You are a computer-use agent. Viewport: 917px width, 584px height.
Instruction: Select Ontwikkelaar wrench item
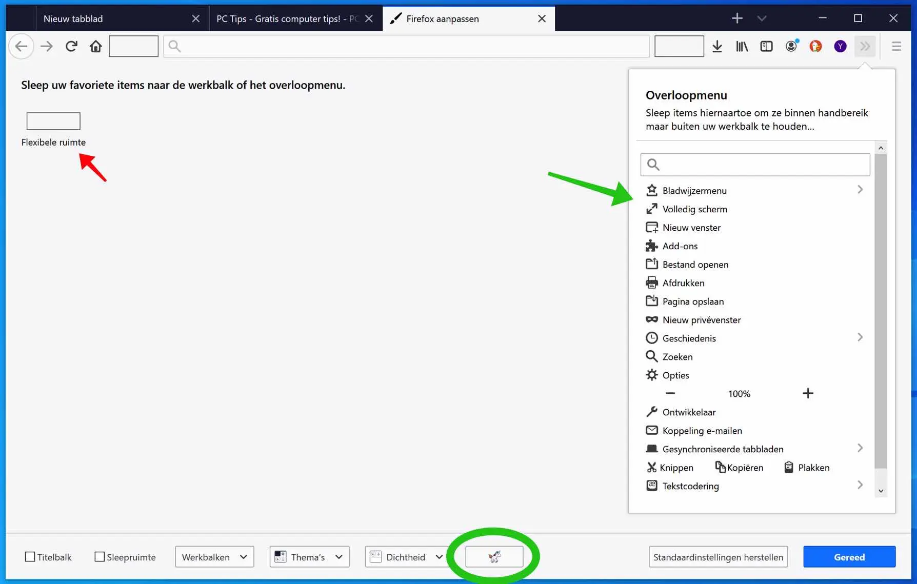tap(755, 412)
